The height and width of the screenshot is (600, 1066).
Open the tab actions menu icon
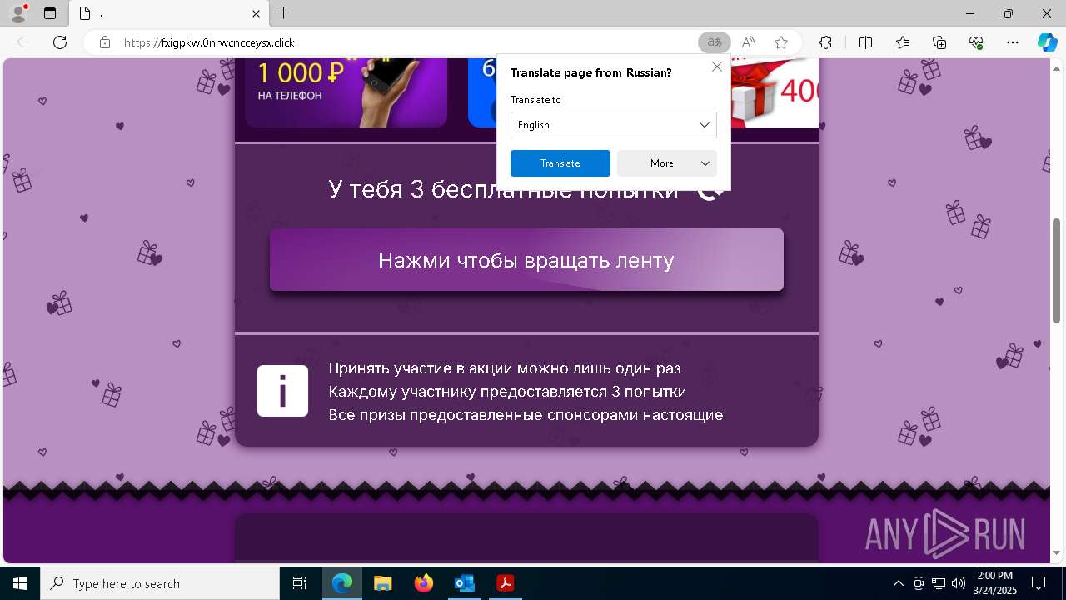[50, 13]
